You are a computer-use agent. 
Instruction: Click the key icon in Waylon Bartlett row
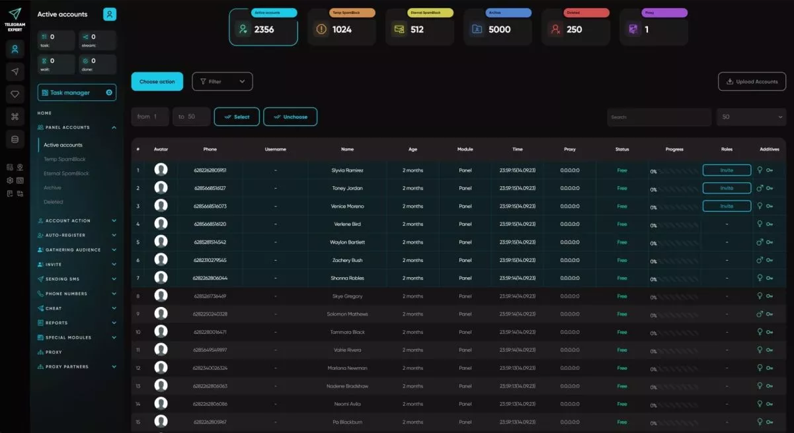pos(770,242)
